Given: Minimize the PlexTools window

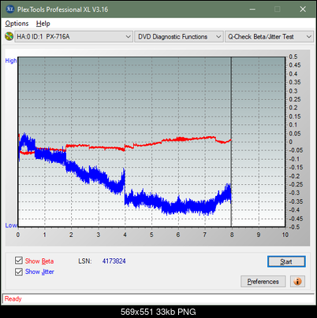Looking at the screenshot, I should (x=252, y=9).
